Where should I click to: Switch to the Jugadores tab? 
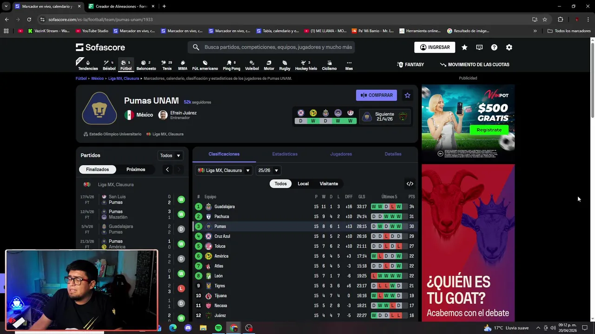pyautogui.click(x=341, y=154)
